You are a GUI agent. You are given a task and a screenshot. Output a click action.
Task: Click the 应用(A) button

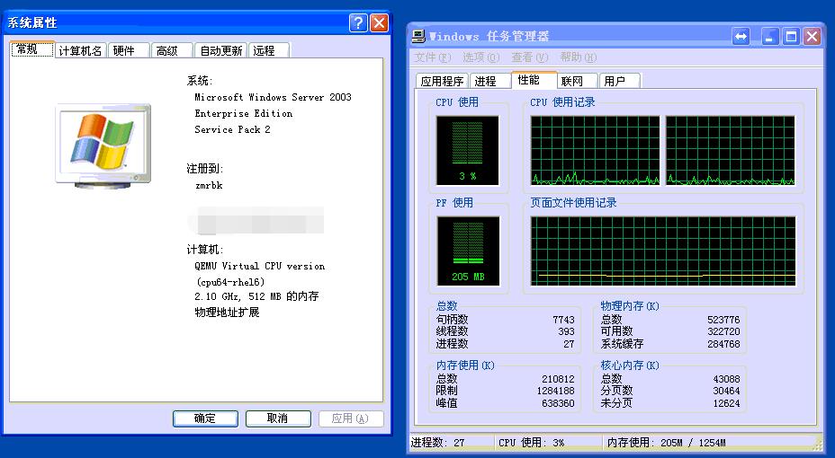pos(351,418)
